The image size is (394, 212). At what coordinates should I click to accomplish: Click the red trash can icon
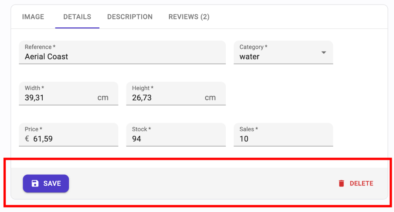(x=341, y=183)
